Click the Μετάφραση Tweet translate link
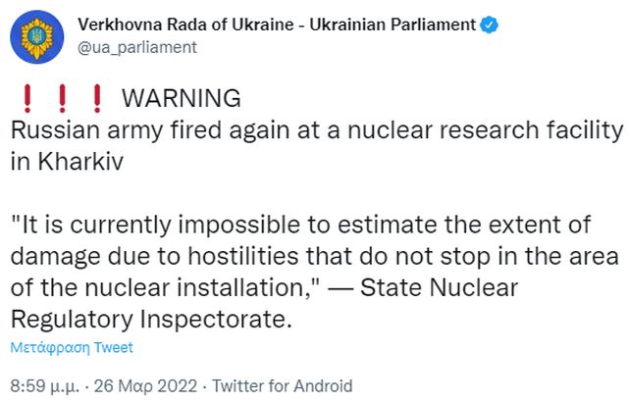628x403 pixels. coord(72,347)
